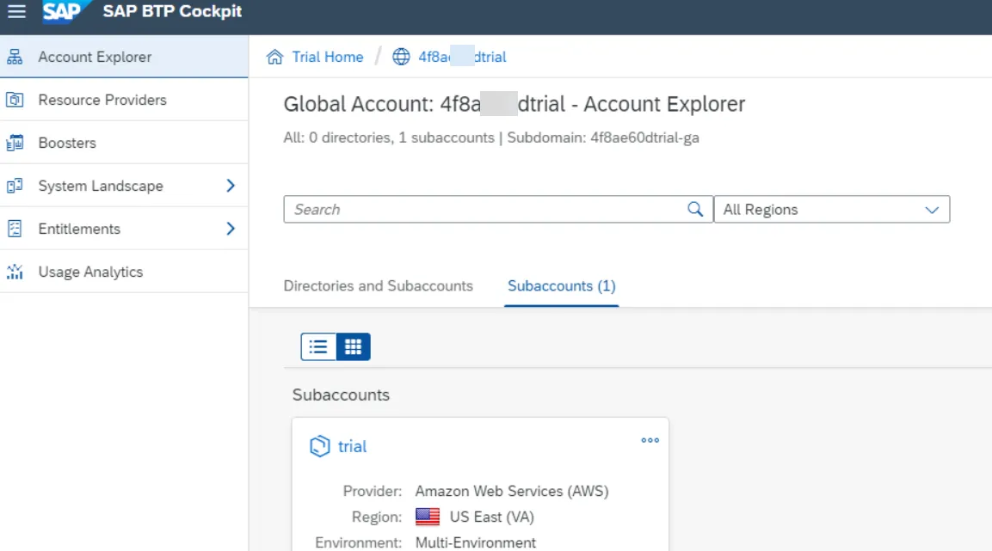Open the trial subaccount link

coord(353,447)
